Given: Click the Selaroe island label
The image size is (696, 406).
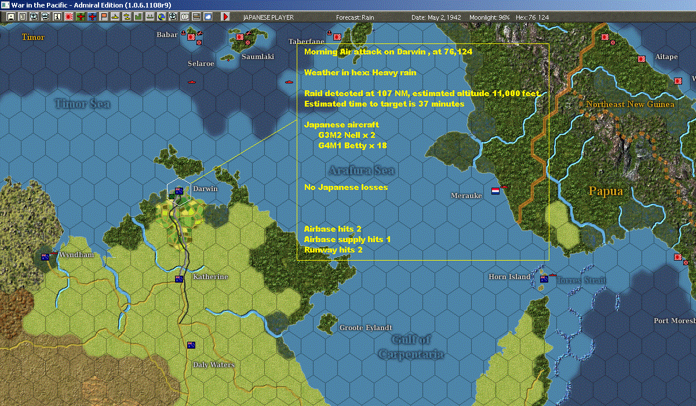Looking at the screenshot, I should 201,64.
